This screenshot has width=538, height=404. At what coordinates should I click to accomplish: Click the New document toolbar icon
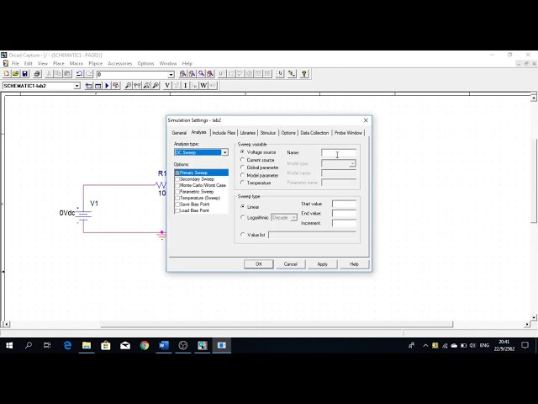click(x=6, y=74)
